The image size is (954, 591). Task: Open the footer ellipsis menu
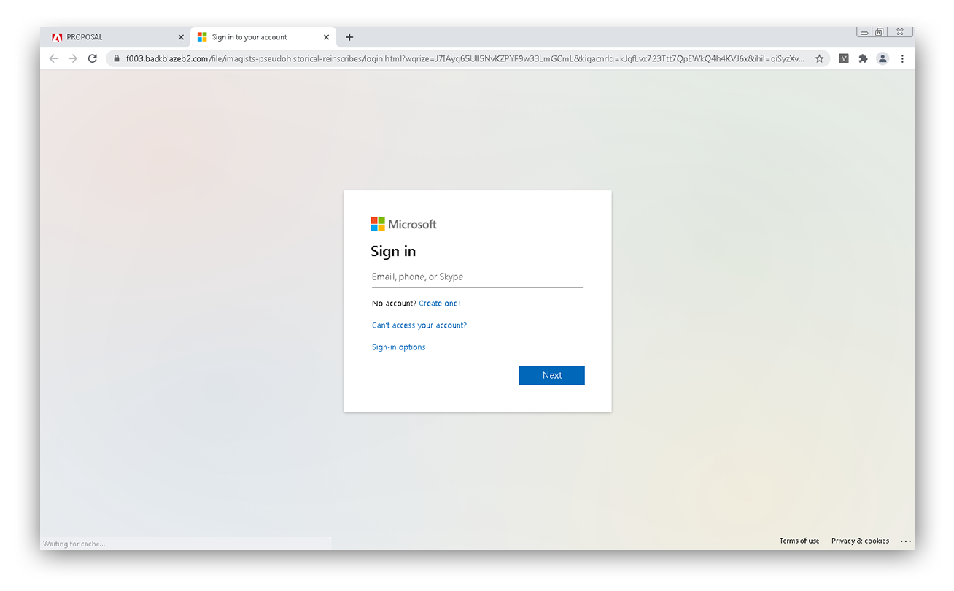point(906,541)
